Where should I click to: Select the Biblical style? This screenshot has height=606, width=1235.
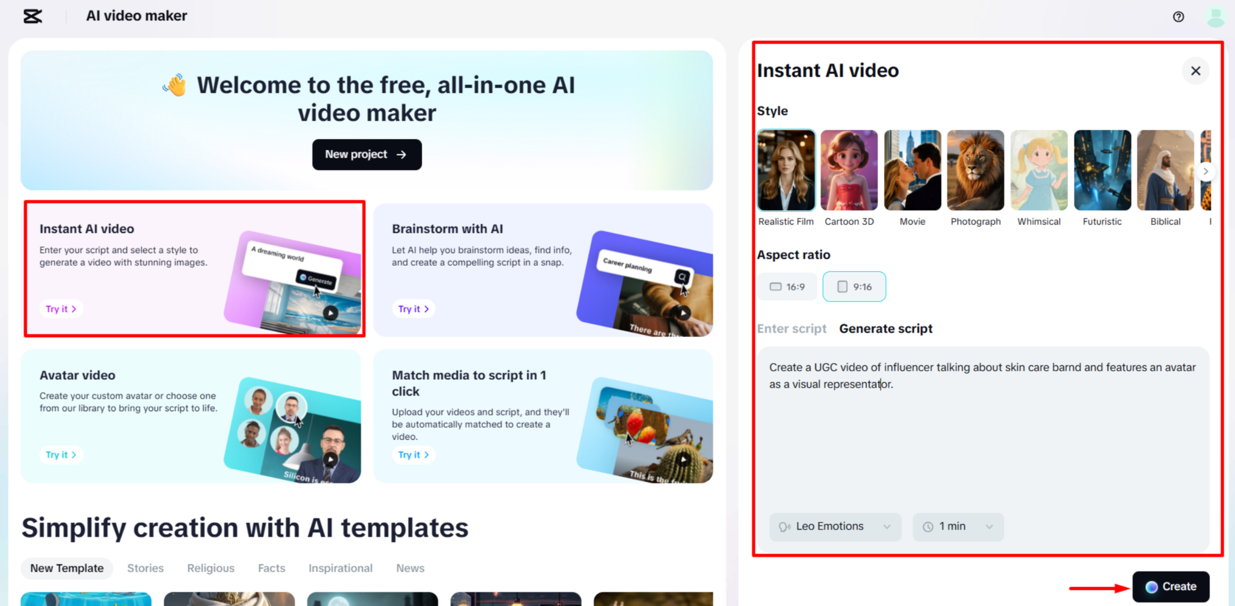(1165, 170)
